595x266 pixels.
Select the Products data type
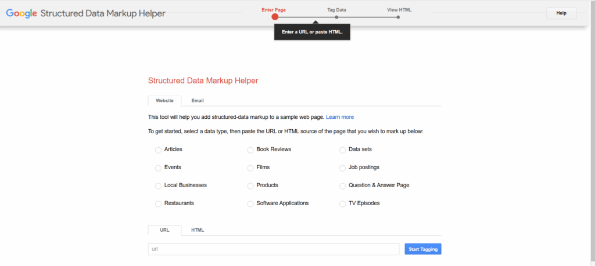click(250, 186)
